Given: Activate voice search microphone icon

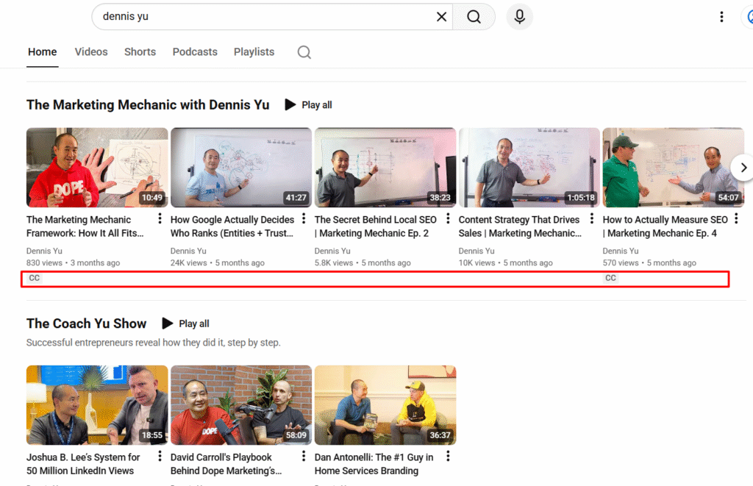Looking at the screenshot, I should coord(519,17).
